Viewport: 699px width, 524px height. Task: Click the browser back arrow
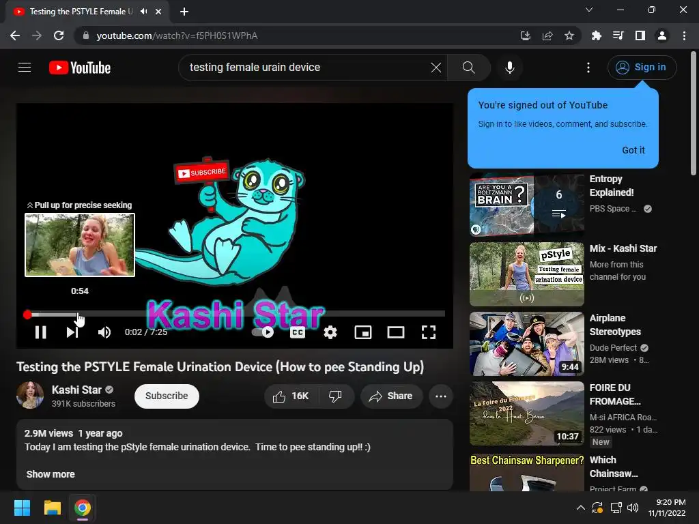coord(15,35)
